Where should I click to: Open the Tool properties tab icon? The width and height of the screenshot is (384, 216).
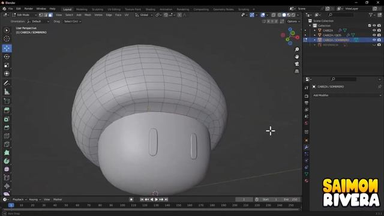307,88
